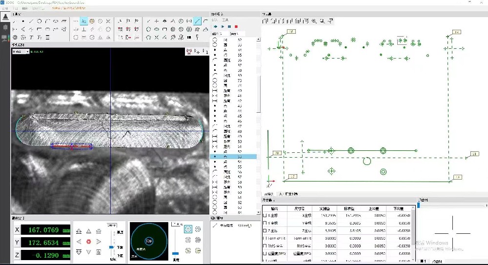Viewport: 488px width, 265px height.
Task: Select the highlighted ring light mode icon
Action: 188,229
